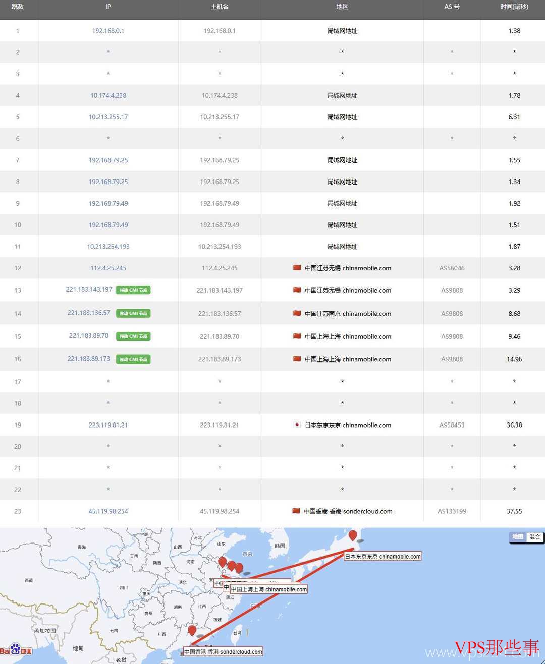This screenshot has width=545, height=664.
Task: Open IP link 192.168.79.49 in hop 9
Action: point(108,203)
